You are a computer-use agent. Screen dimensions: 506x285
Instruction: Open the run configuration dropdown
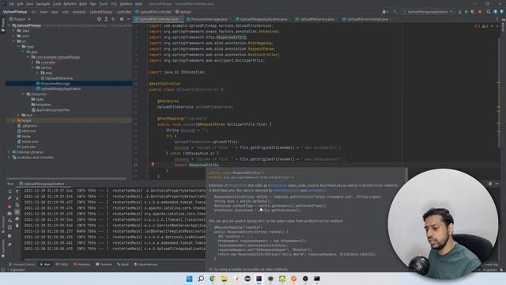pos(428,12)
